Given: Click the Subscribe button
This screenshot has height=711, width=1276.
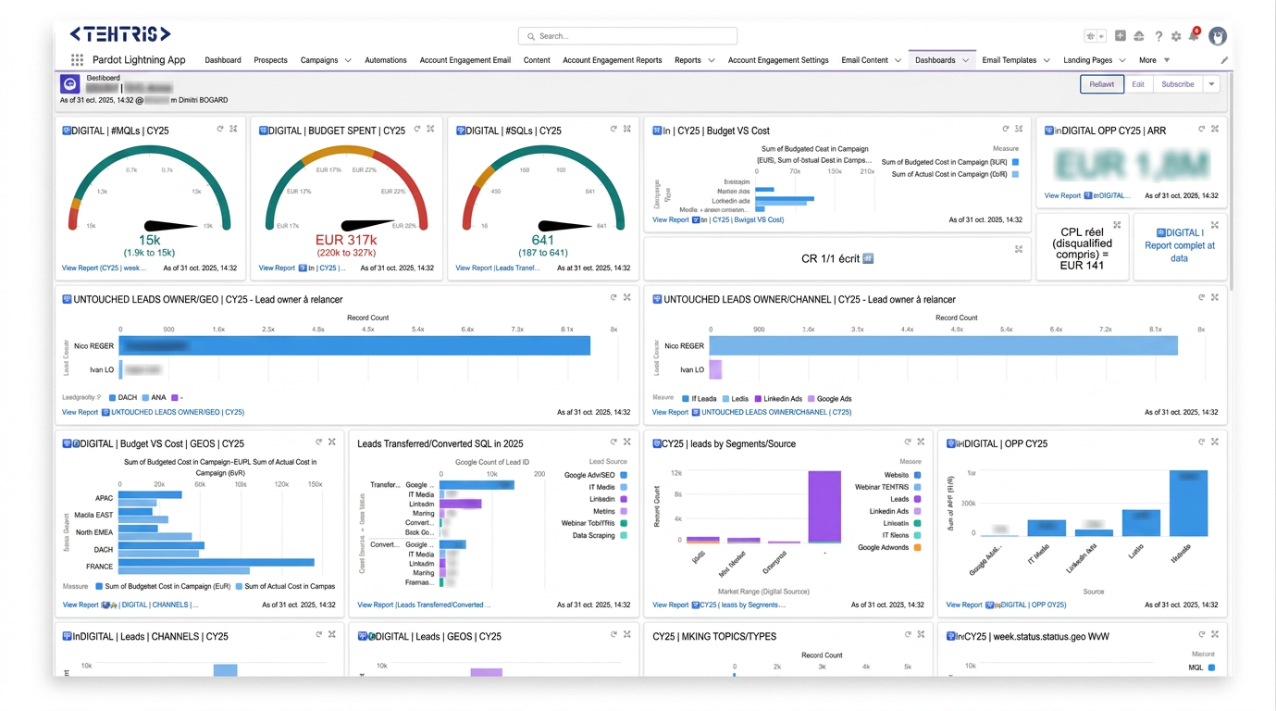Looking at the screenshot, I should click(x=1178, y=84).
